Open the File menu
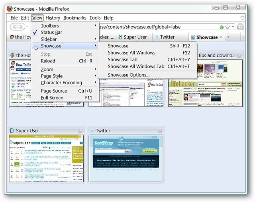The width and height of the screenshot is (255, 202). point(14,17)
